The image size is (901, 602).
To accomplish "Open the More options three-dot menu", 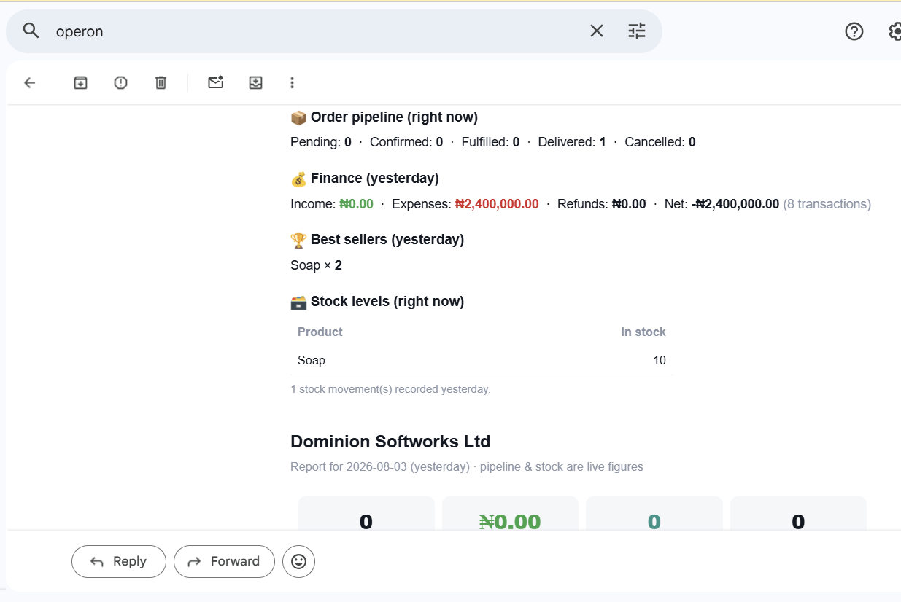I will tap(292, 83).
